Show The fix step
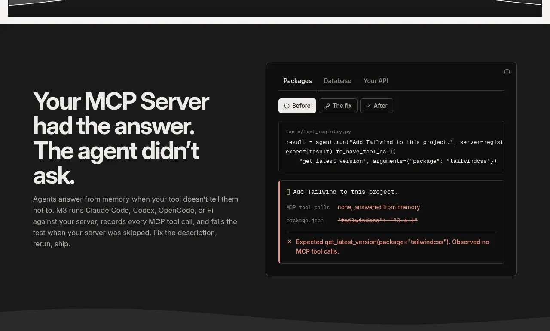Image resolution: width=550 pixels, height=331 pixels. [338, 106]
